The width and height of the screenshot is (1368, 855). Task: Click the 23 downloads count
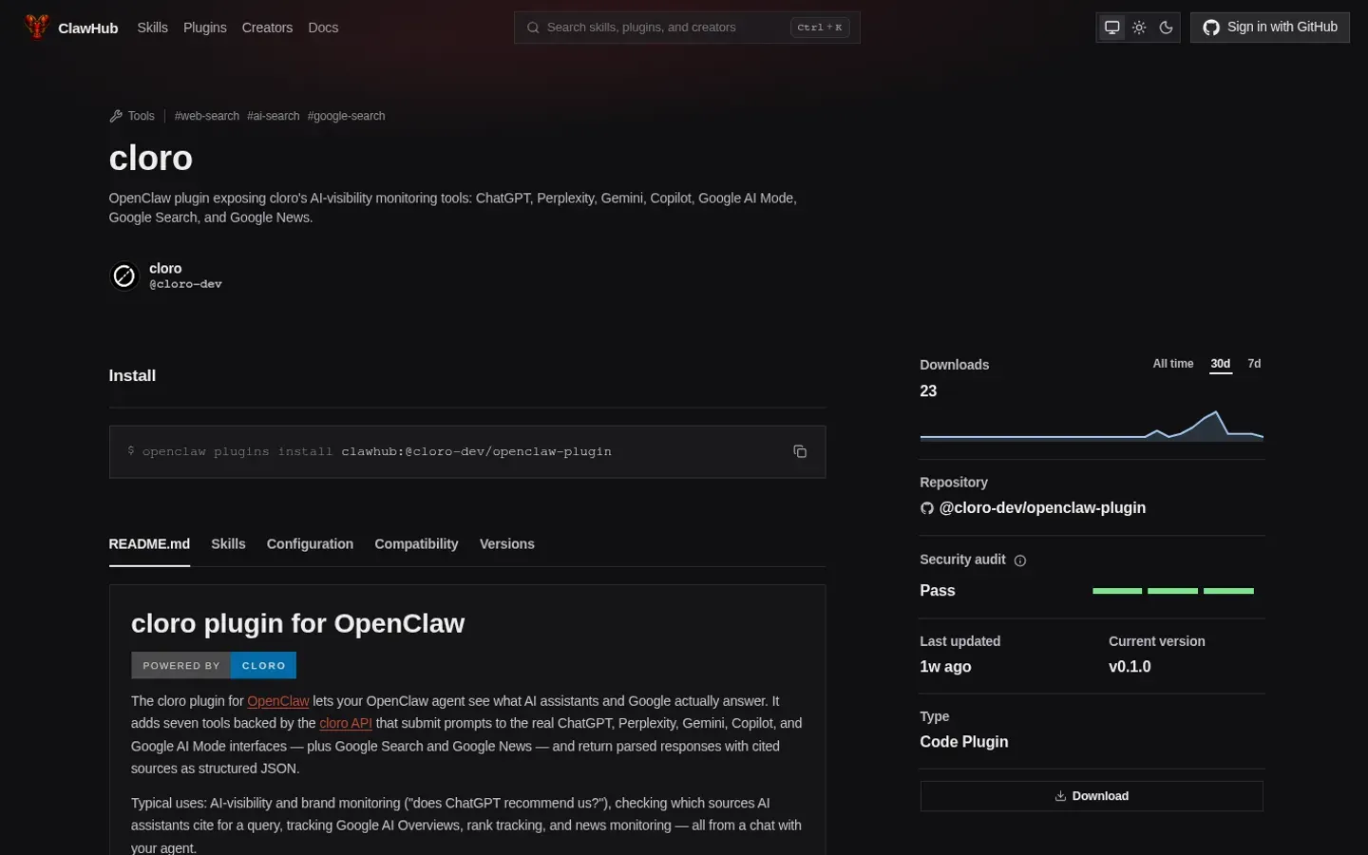pos(928,391)
